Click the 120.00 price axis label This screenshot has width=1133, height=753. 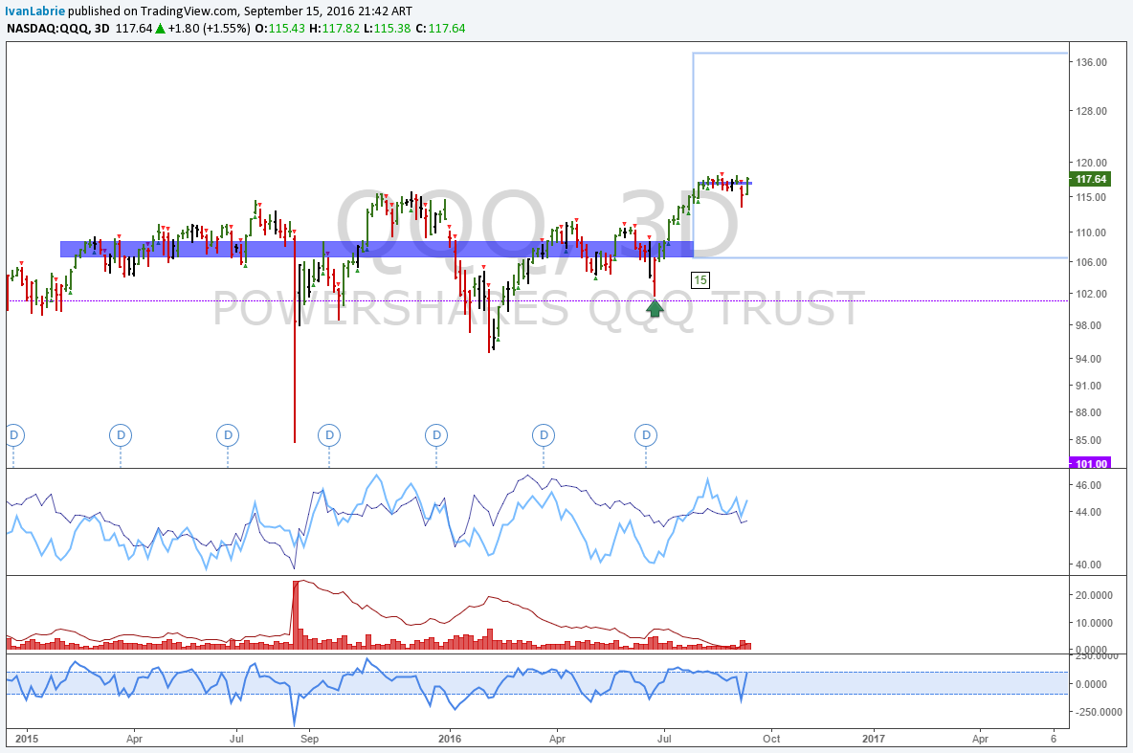click(1091, 163)
